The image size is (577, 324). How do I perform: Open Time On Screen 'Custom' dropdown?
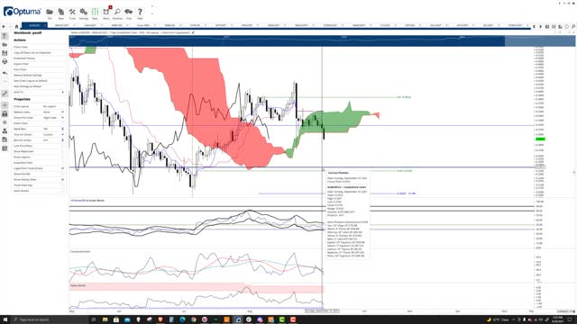53,134
